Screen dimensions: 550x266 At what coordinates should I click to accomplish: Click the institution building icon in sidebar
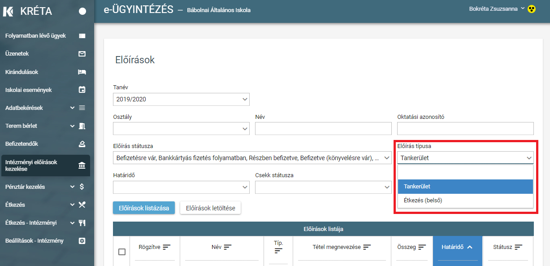pos(82,166)
